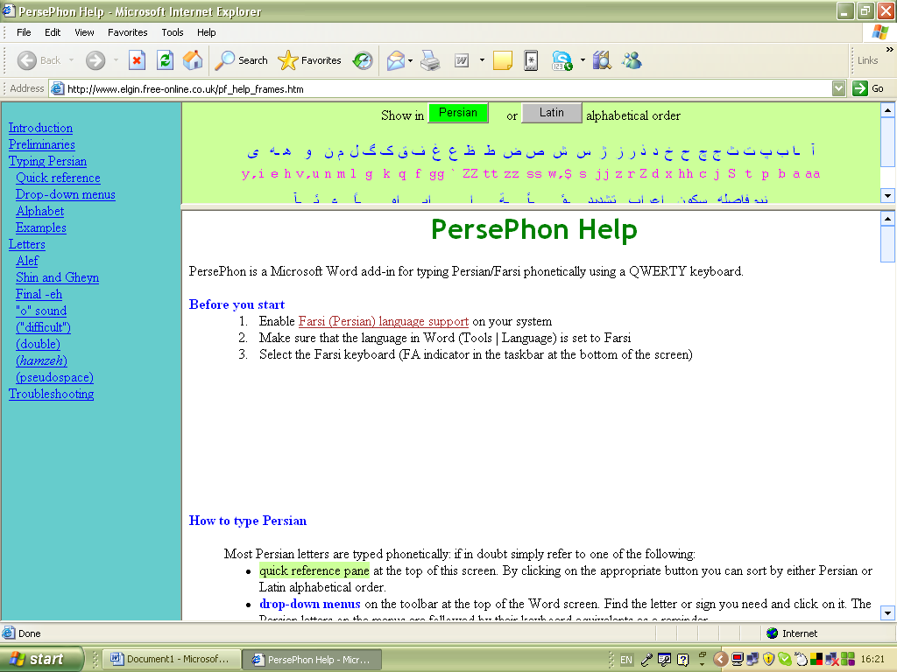Image resolution: width=897 pixels, height=672 pixels.
Task: Open the View menu
Action: tap(84, 32)
